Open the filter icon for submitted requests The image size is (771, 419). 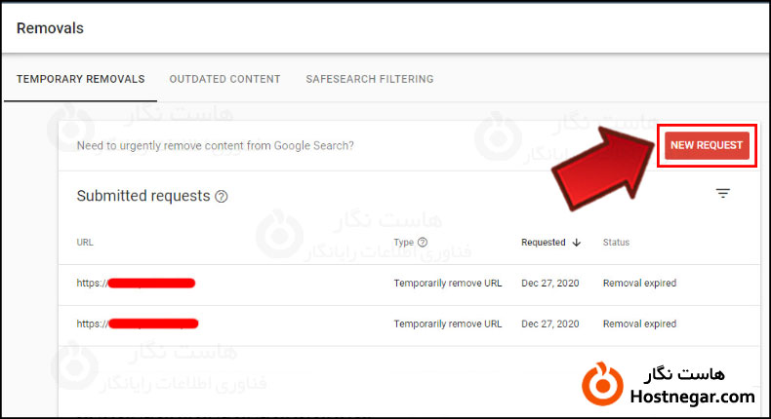coord(722,193)
